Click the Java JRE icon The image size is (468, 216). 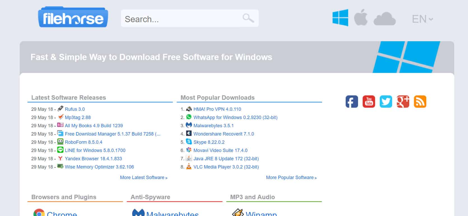click(x=189, y=158)
